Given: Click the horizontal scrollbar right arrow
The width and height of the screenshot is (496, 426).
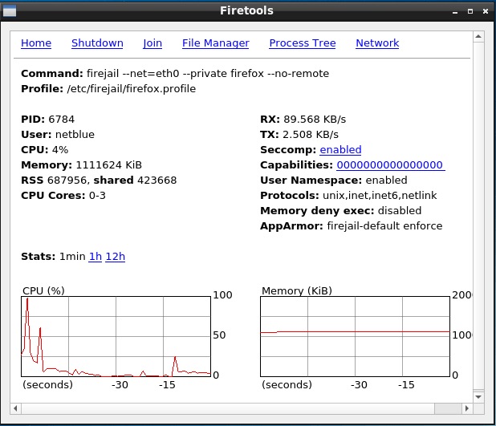Looking at the screenshot, I should [x=467, y=408].
